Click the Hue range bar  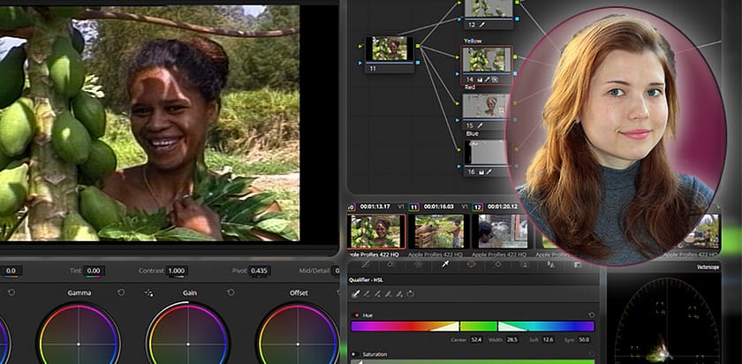pos(473,326)
